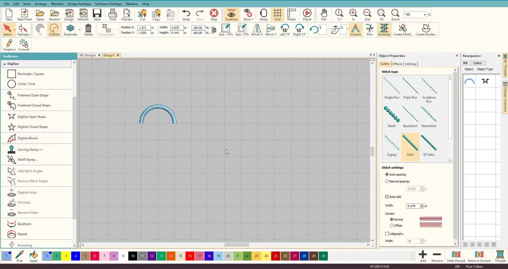Open the Convert tool

click(x=24, y=45)
